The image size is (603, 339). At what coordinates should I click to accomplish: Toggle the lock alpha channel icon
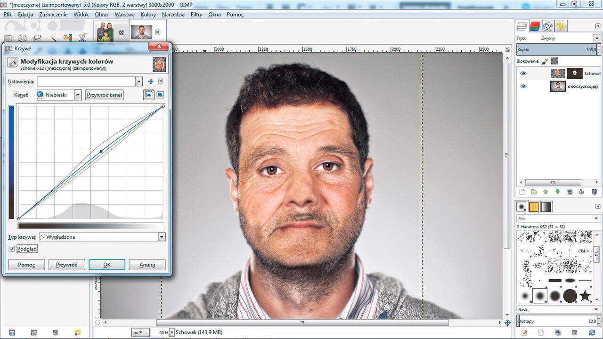pos(554,61)
